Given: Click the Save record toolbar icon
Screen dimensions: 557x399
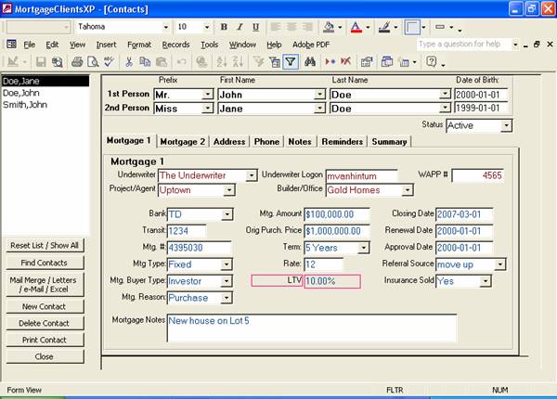Looking at the screenshot, I should pos(41,62).
